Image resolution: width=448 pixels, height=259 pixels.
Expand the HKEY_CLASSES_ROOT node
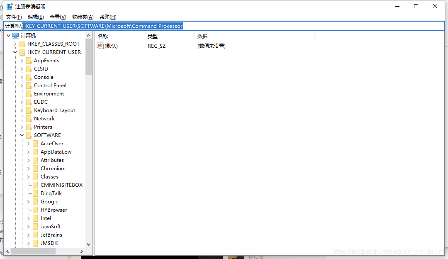tap(15, 44)
